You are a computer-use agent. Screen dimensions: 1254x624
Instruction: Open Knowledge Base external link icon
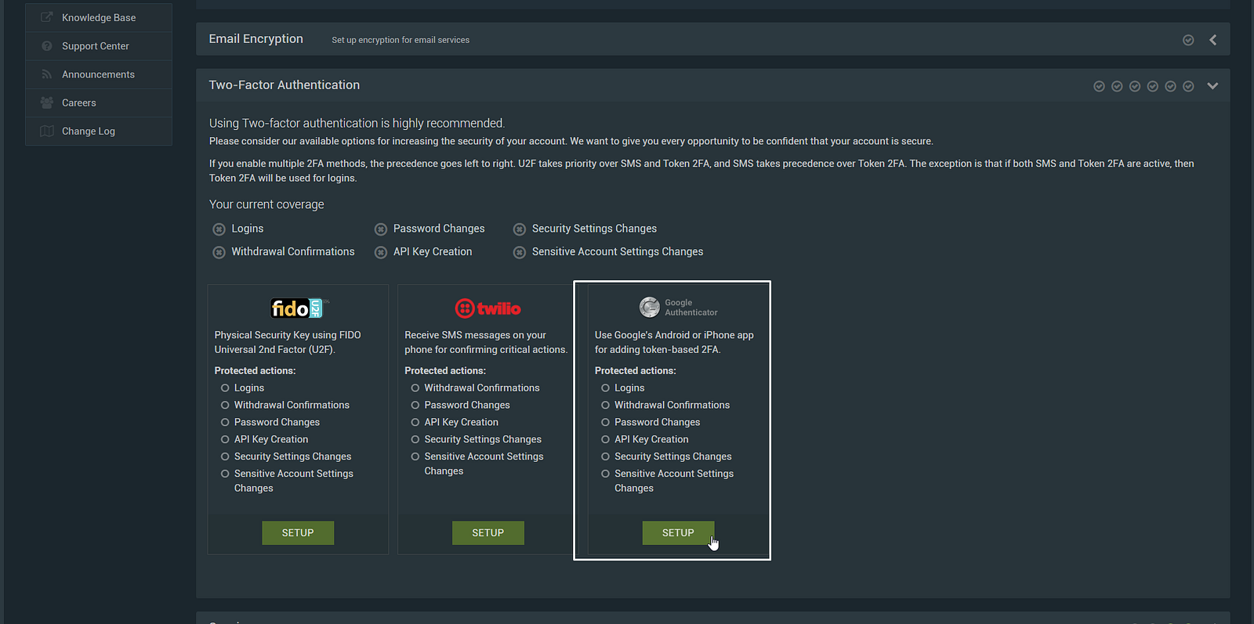tap(46, 17)
